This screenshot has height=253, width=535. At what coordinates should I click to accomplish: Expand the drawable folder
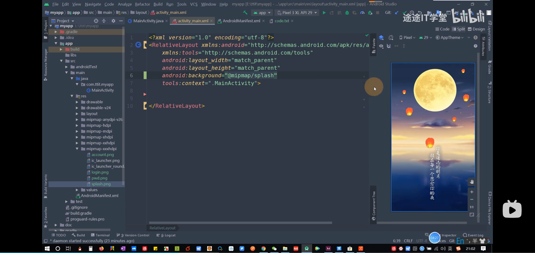point(77,102)
